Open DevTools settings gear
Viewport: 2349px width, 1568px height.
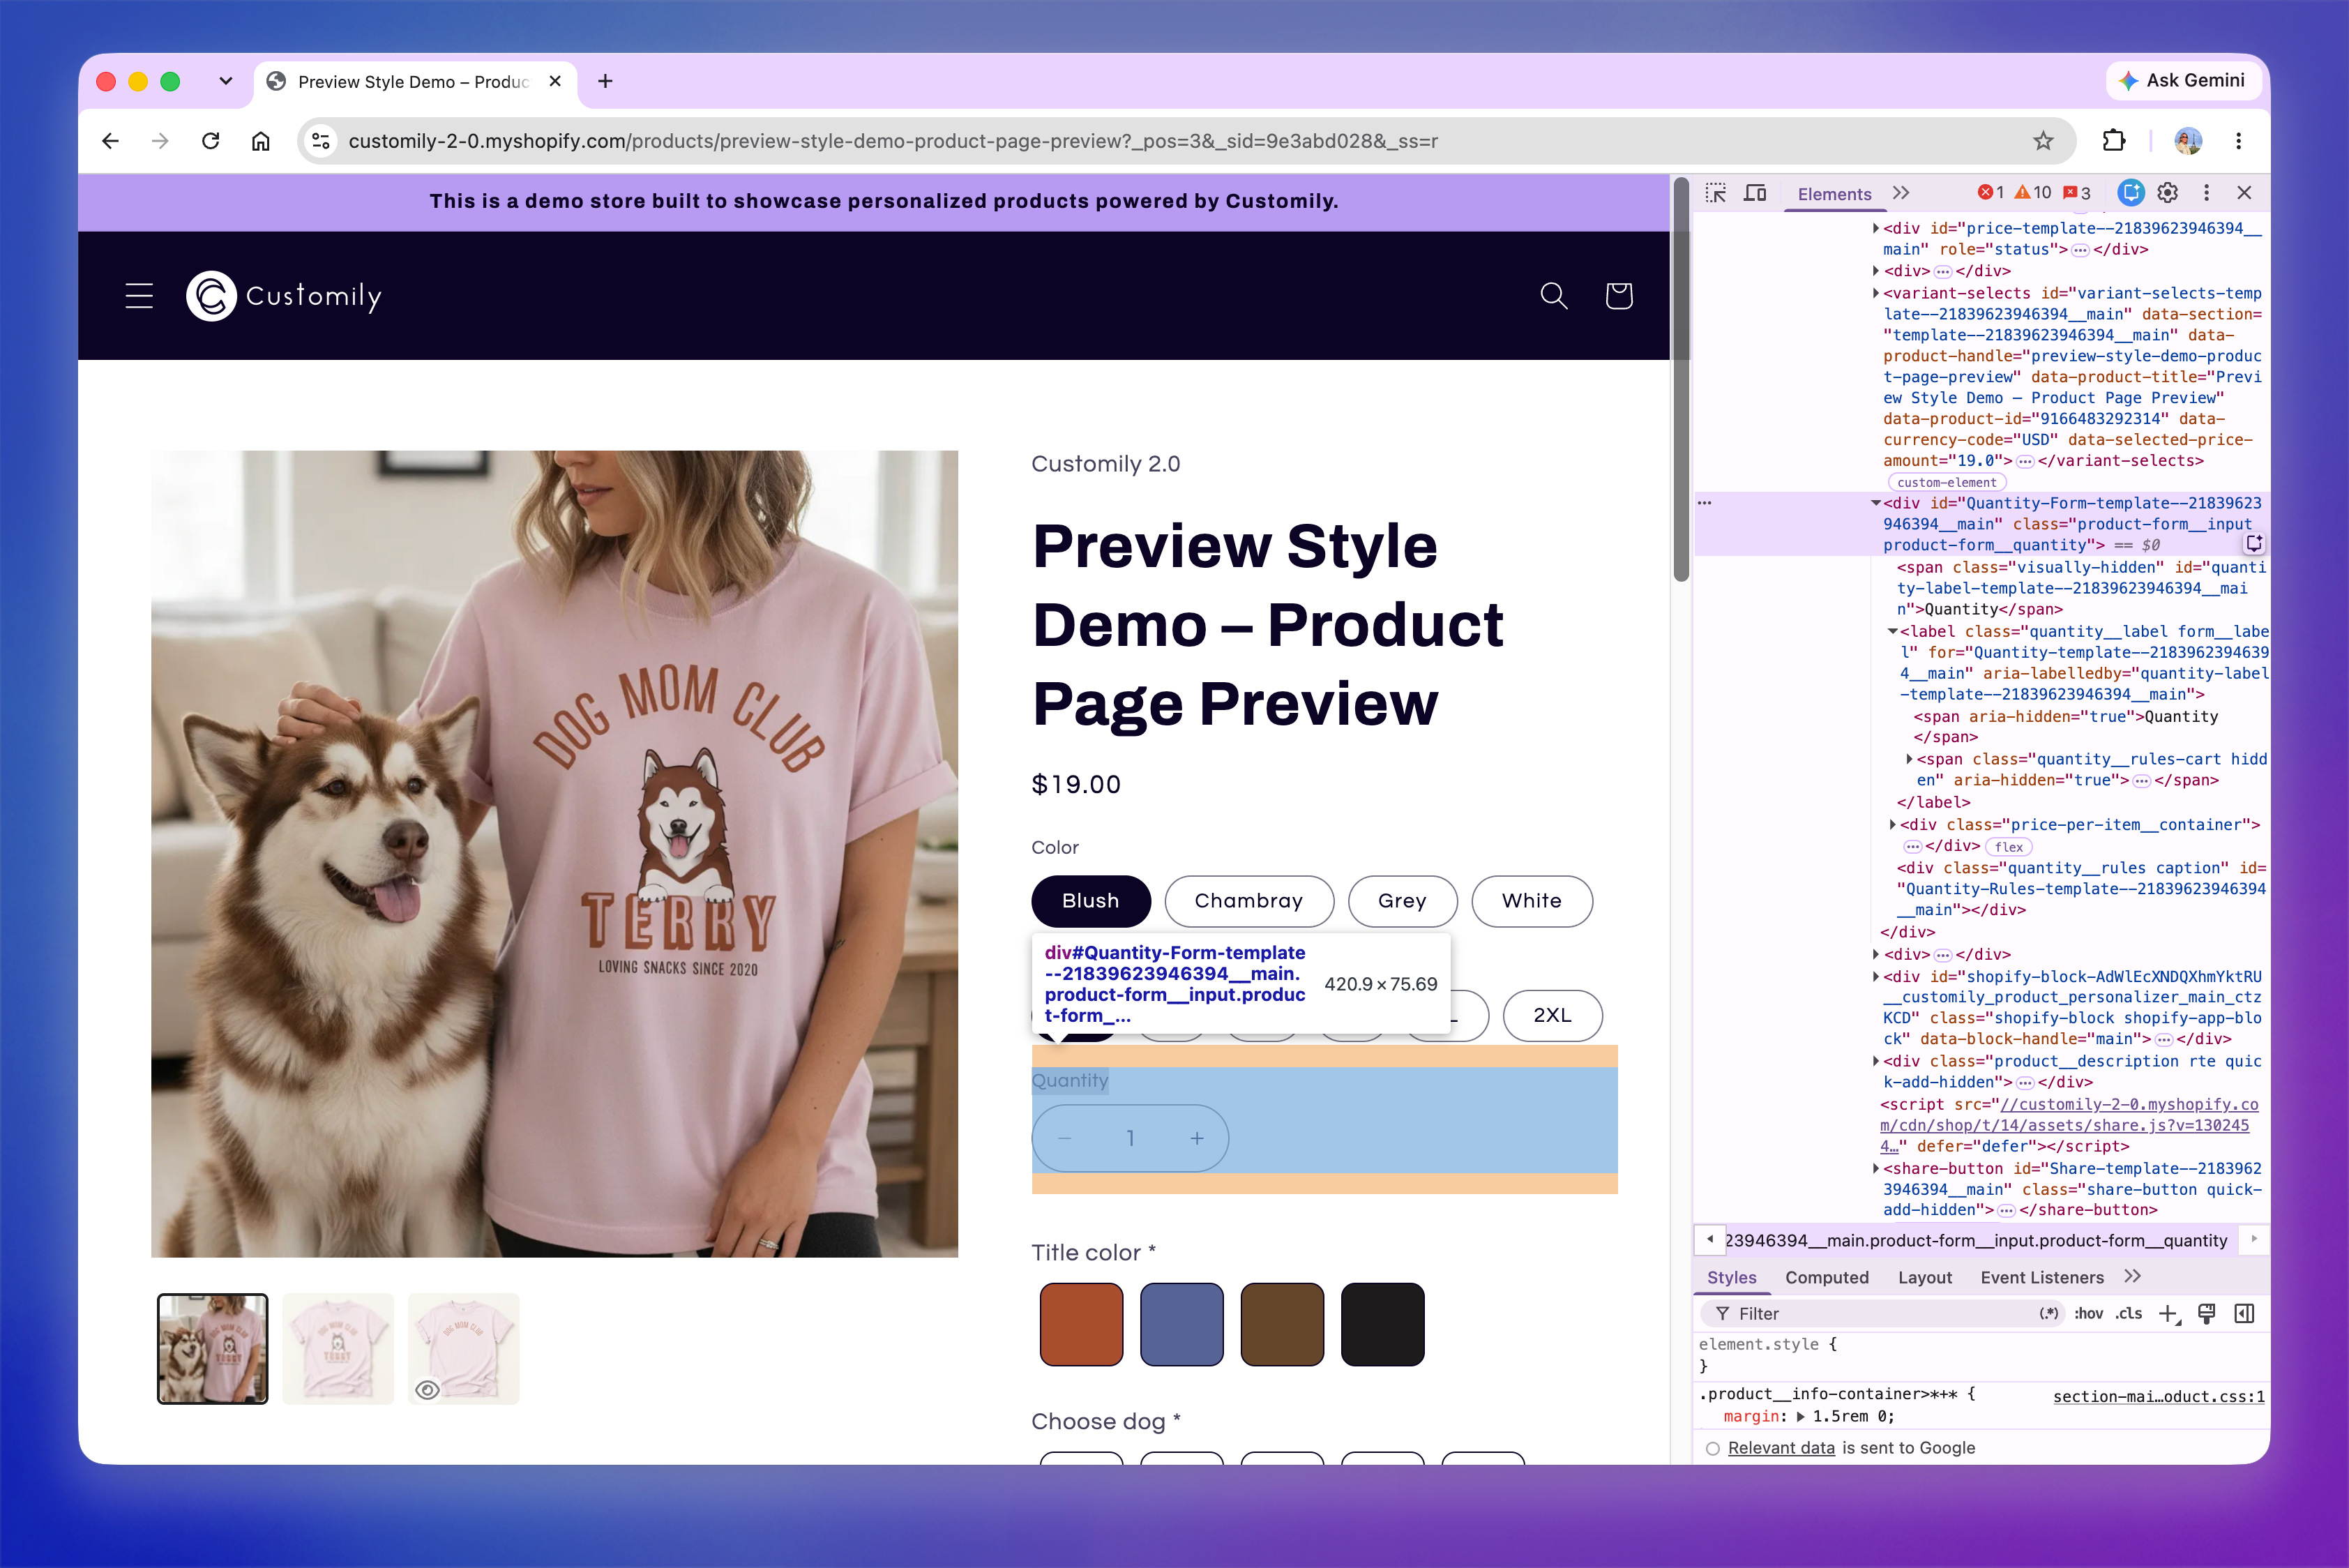pos(2168,193)
